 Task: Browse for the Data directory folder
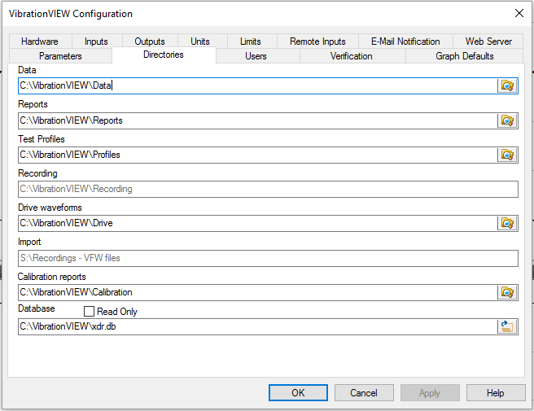tap(507, 85)
